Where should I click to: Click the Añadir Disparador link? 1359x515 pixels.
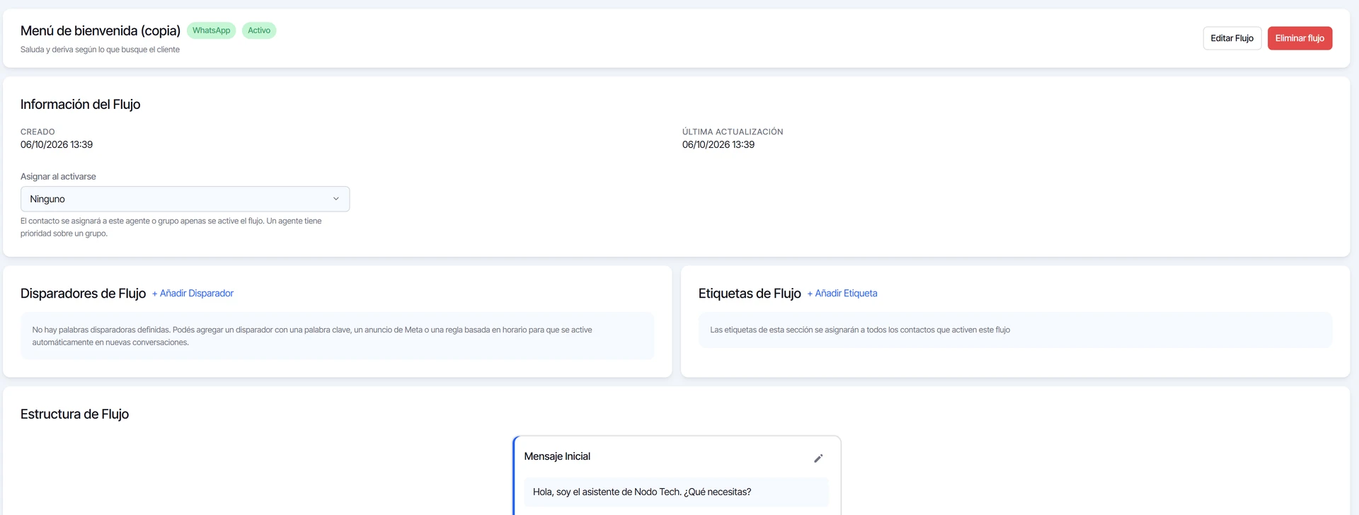pyautogui.click(x=193, y=293)
